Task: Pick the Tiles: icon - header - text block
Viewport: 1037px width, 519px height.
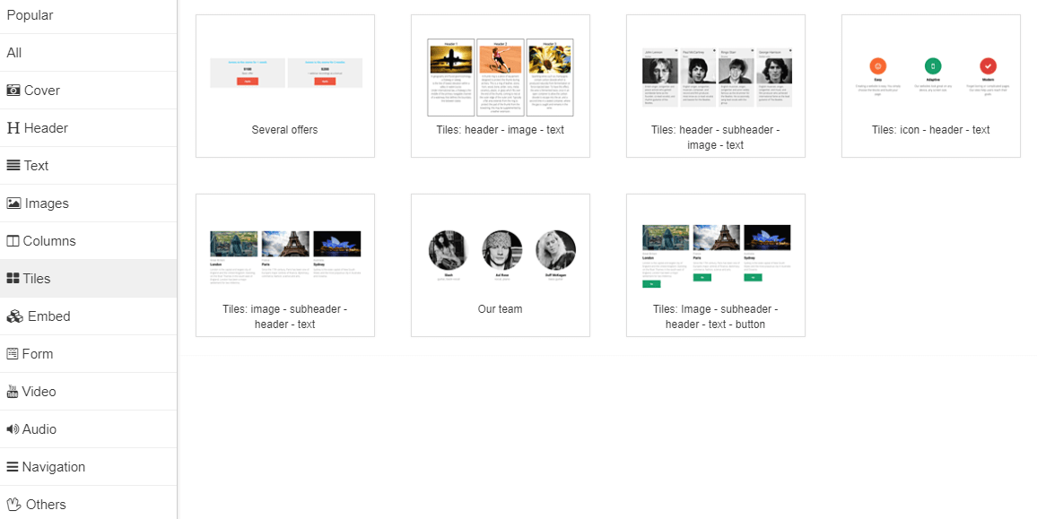Action: click(931, 86)
